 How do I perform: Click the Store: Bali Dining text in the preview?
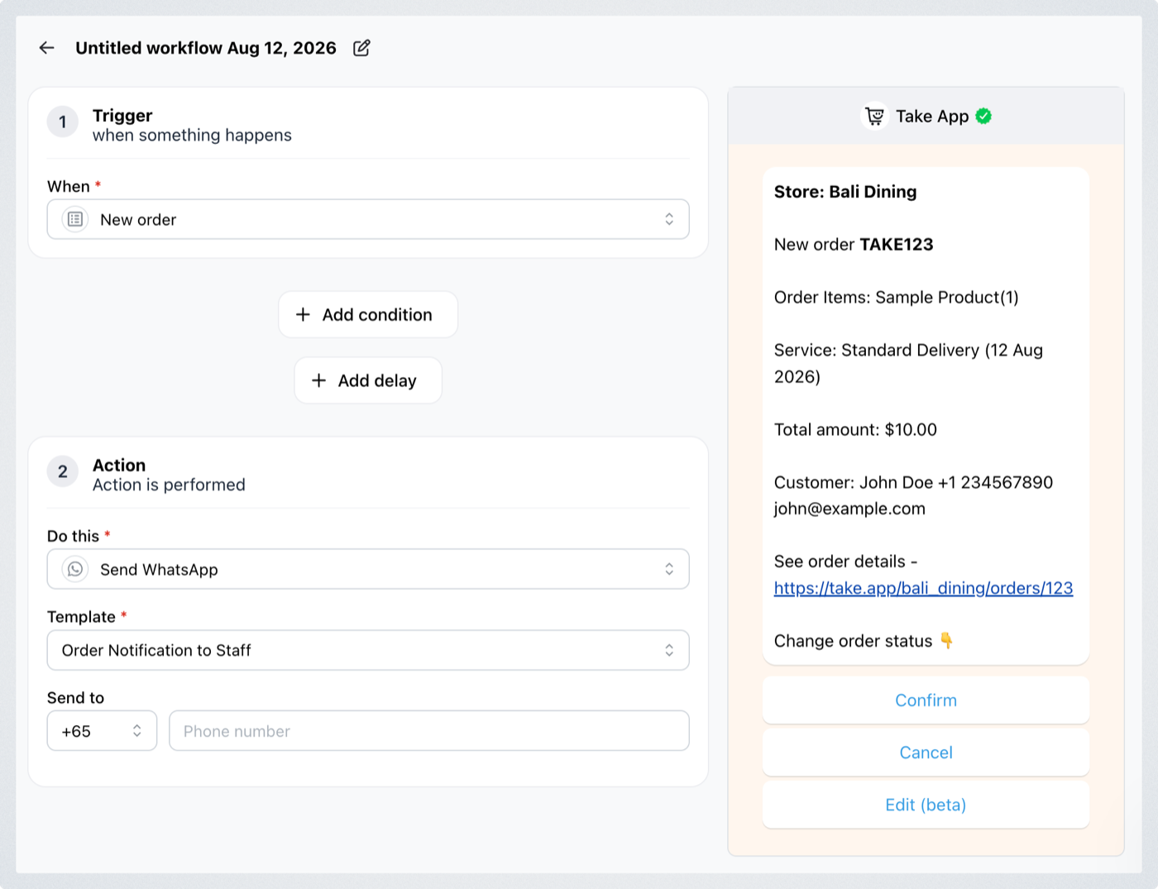coord(845,192)
